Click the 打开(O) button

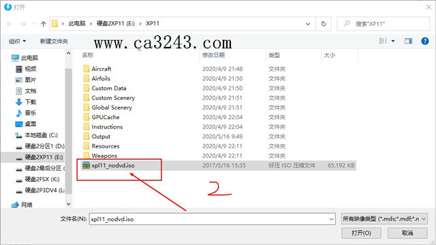click(x=361, y=233)
